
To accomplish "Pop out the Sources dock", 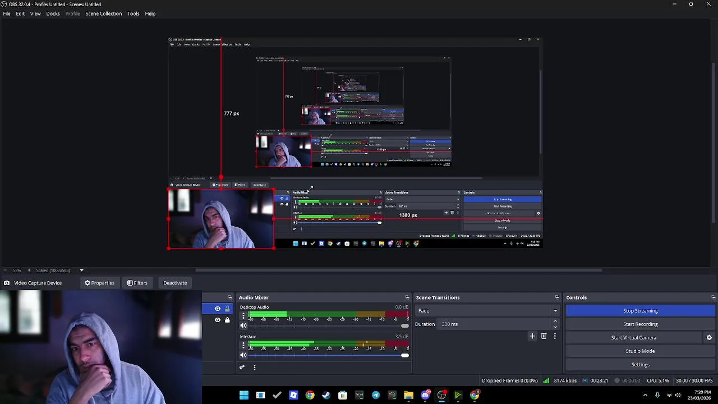I will tap(229, 297).
